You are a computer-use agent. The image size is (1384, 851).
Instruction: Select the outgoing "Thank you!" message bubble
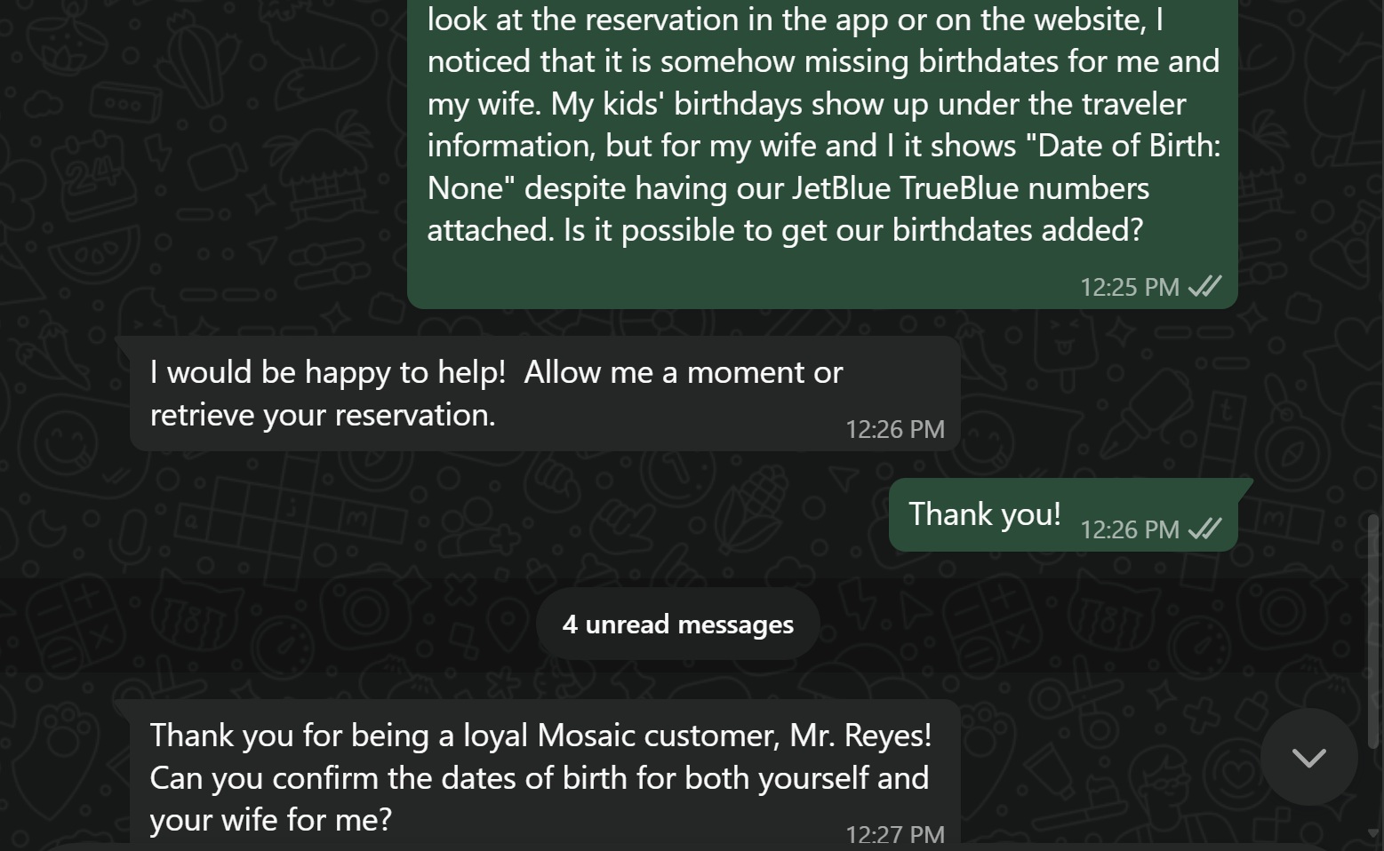[x=1063, y=515]
